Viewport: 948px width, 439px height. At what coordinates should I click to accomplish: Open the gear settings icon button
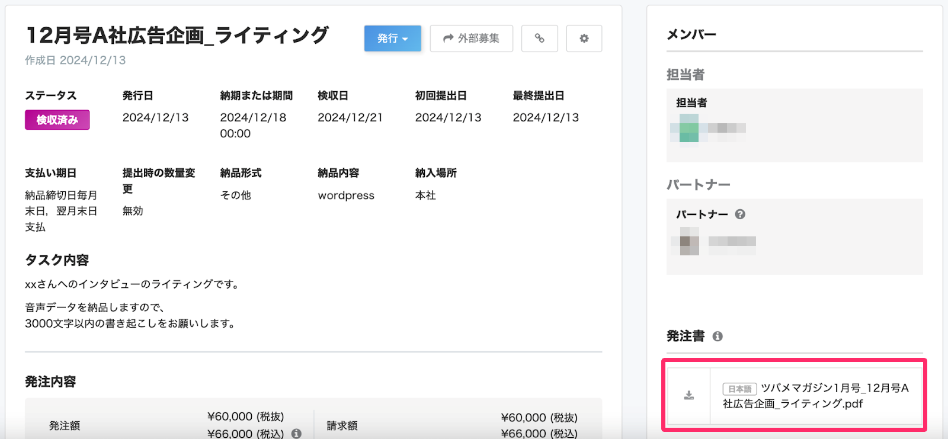coord(584,39)
